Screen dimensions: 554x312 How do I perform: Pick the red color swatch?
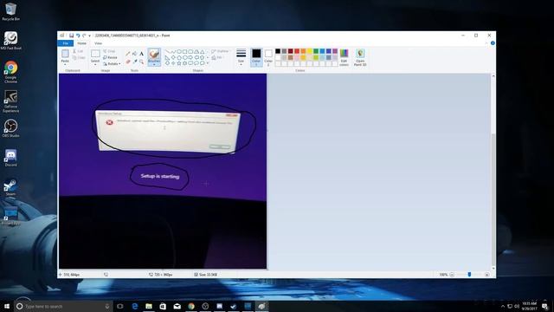coord(297,51)
